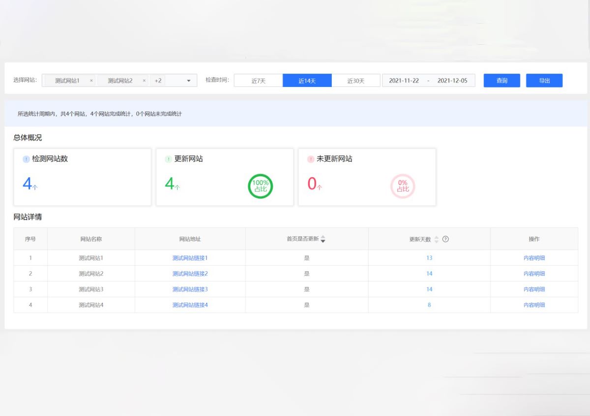This screenshot has width=590, height=416.
Task: Click the +2 more sites indicator
Action: [158, 81]
